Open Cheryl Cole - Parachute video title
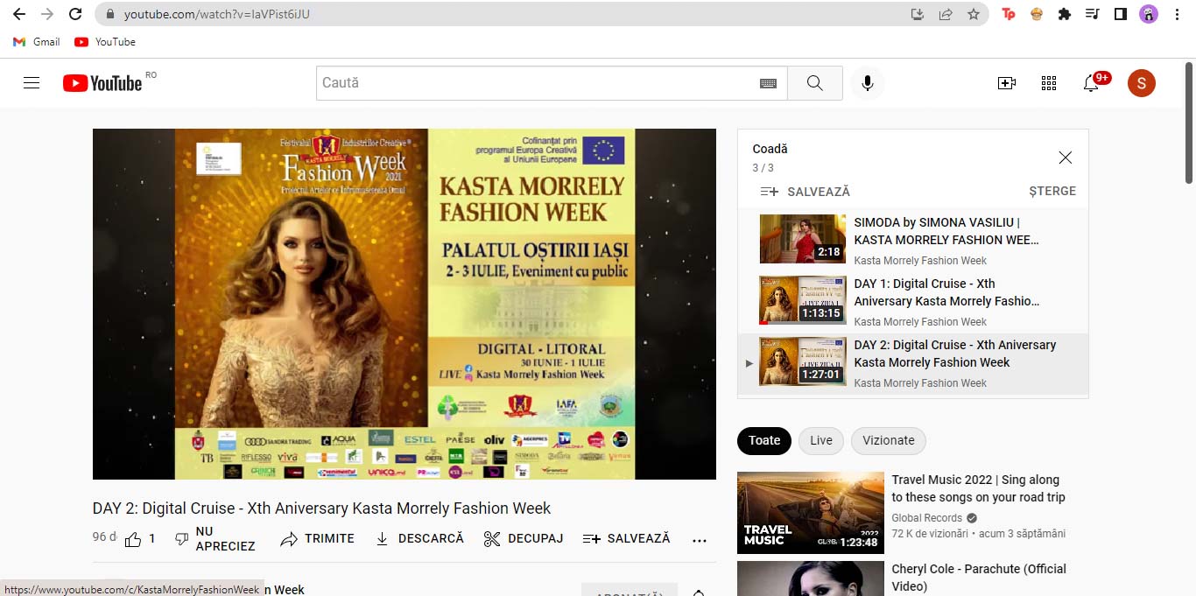The width and height of the screenshot is (1196, 596). pyautogui.click(x=979, y=578)
